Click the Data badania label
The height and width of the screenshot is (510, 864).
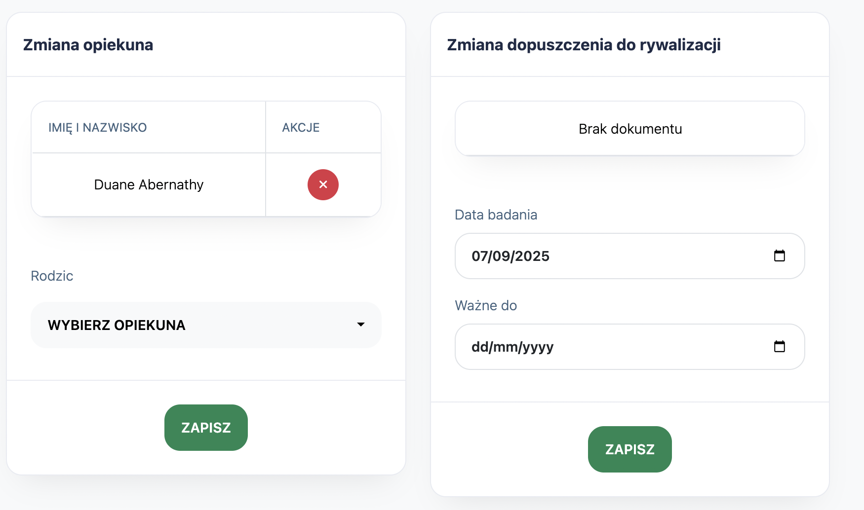click(x=496, y=215)
